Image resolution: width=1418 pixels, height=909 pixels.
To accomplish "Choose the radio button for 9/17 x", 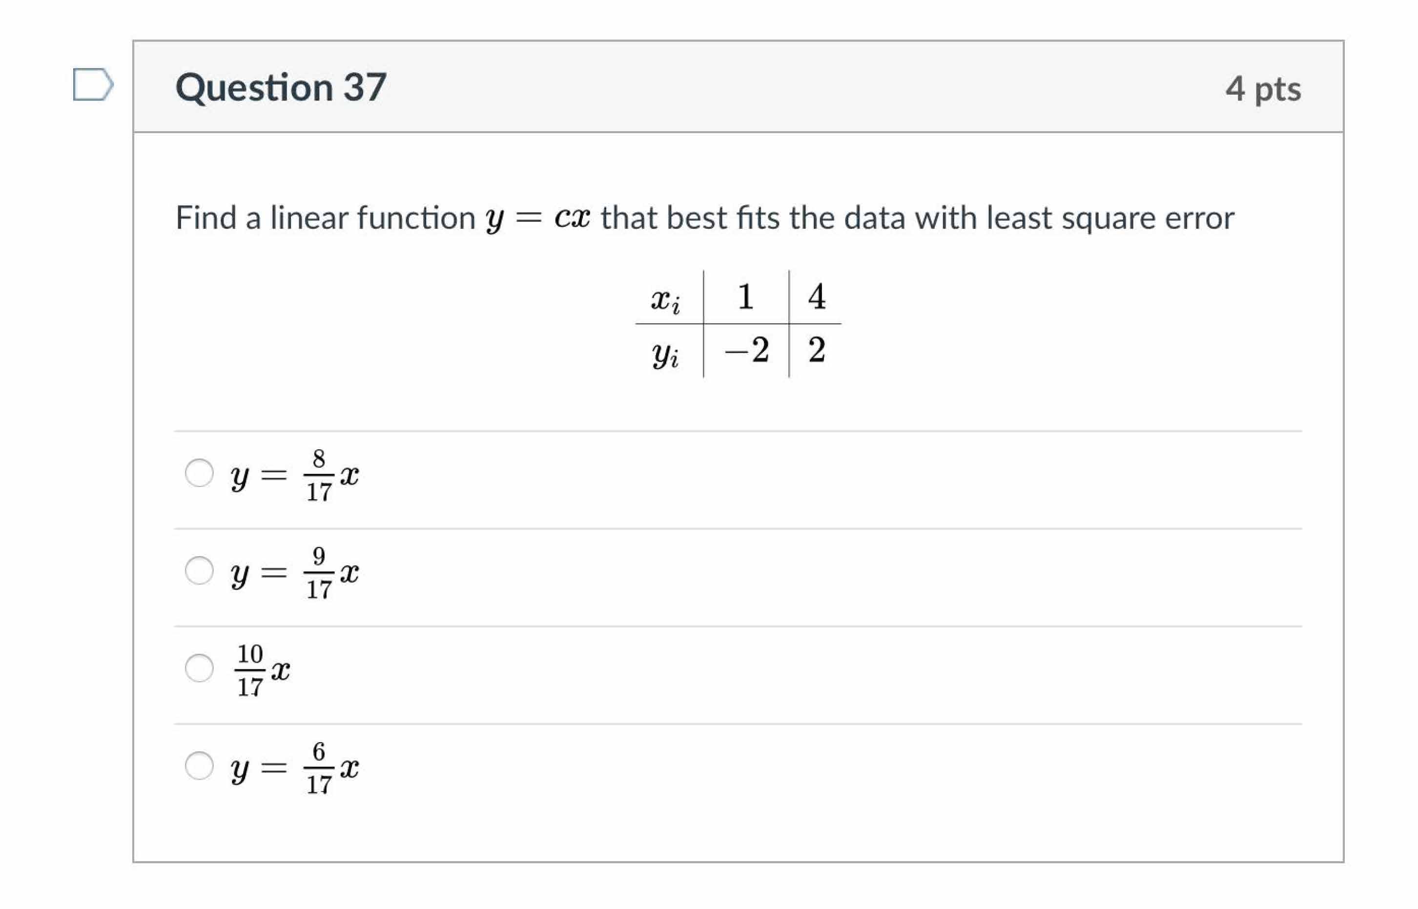I will pos(199,570).
